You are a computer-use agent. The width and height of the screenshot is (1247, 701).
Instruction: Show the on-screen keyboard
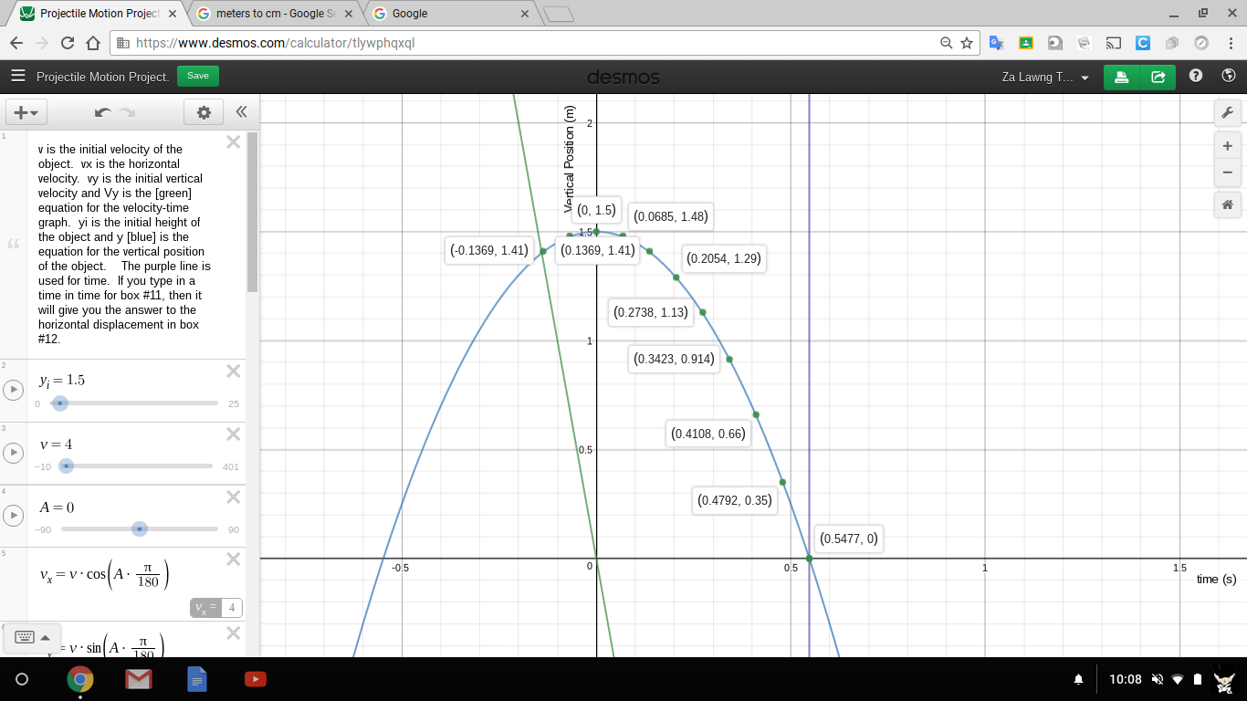coord(25,637)
